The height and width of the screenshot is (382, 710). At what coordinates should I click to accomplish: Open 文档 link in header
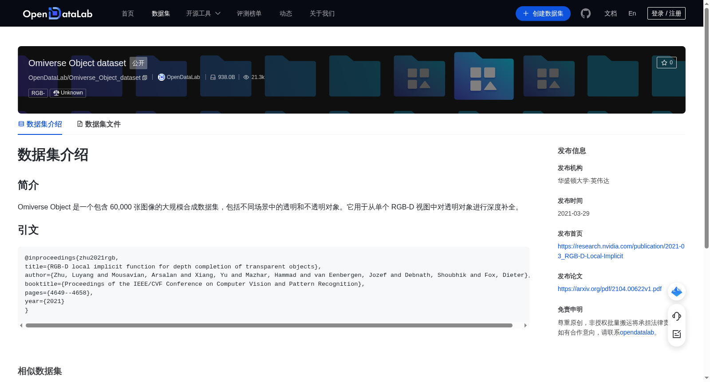(611, 13)
